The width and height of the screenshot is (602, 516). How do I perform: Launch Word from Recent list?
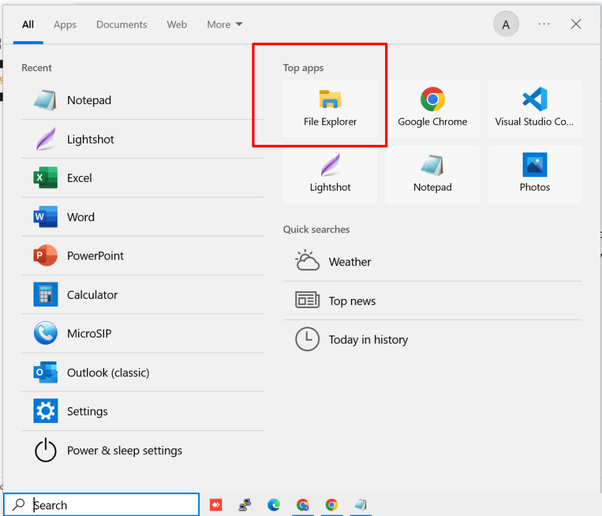(x=81, y=217)
